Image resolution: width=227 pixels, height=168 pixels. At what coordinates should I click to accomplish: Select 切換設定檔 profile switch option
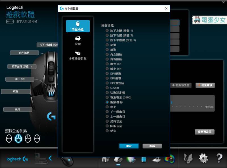[107, 93]
